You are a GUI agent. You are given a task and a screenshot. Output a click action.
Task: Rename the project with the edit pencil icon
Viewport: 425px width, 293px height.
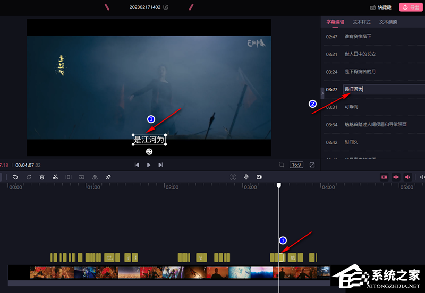[166, 7]
